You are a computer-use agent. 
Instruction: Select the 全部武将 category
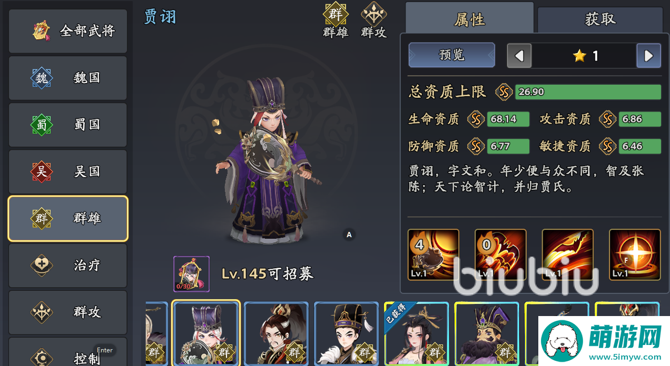tap(68, 31)
